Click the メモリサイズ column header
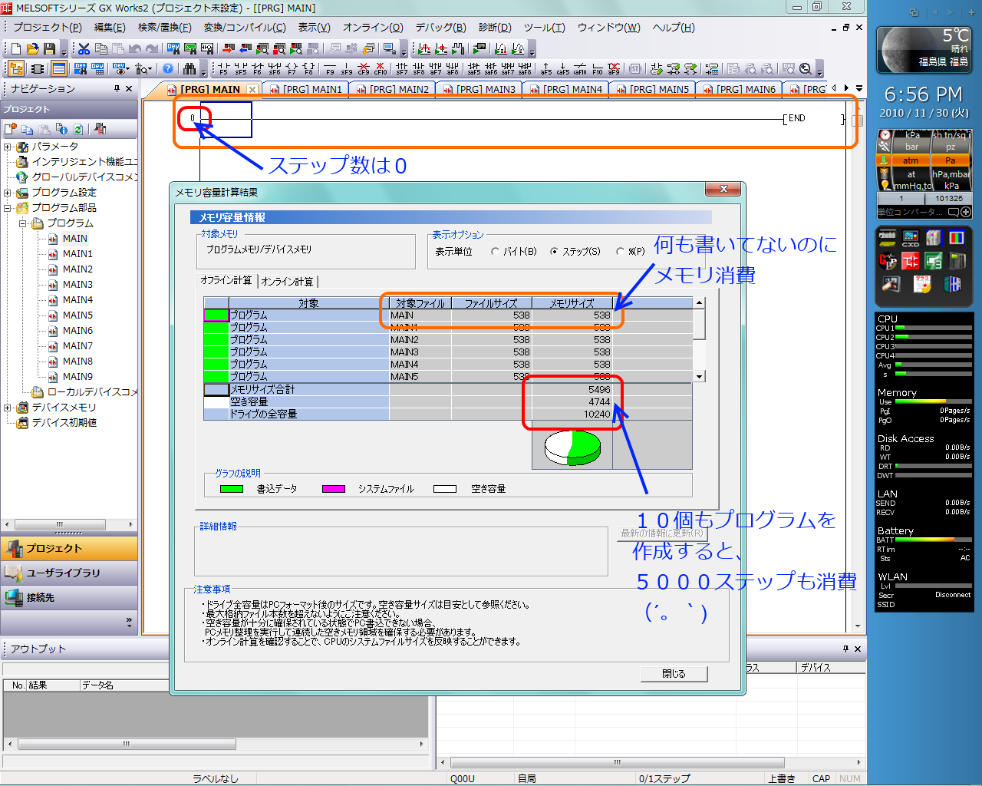Image resolution: width=982 pixels, height=786 pixels. click(x=572, y=303)
